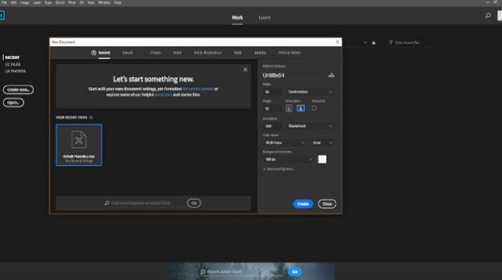Screen dimensions: 502x280
Task: Select CC FILES in left sidebar
Action: point(13,64)
